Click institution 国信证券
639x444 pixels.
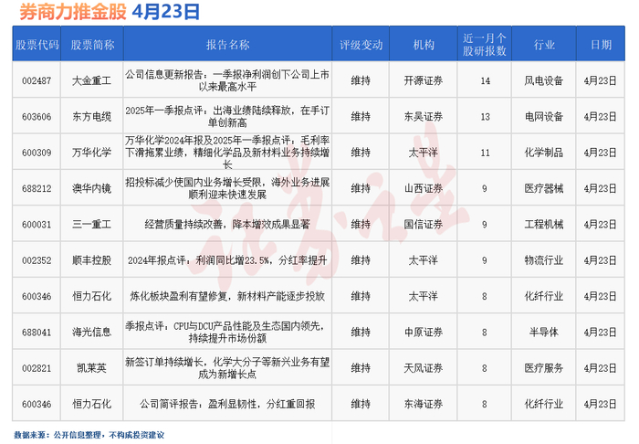tap(424, 224)
